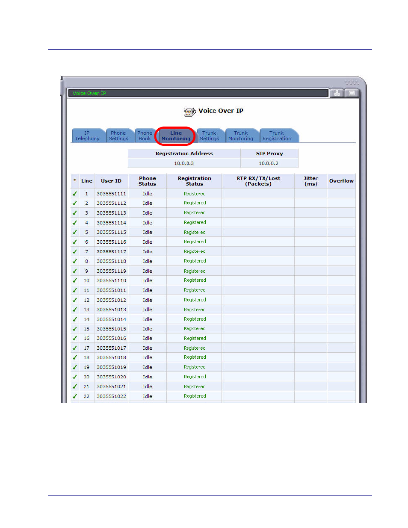
Task: Click the RTP RX/TX/Lost column header
Action: 258,181
